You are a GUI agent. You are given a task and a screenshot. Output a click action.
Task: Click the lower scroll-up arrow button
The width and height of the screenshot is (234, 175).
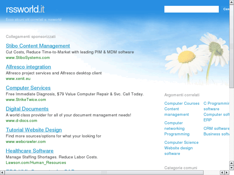[232, 163]
